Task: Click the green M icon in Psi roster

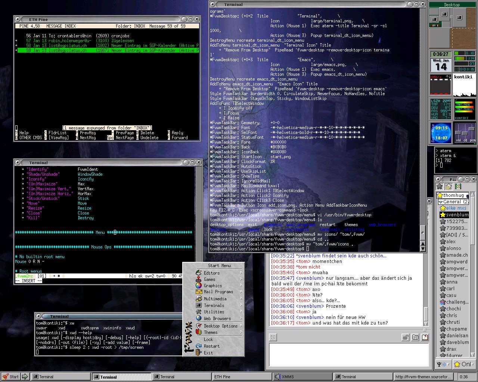Action: (x=458, y=187)
